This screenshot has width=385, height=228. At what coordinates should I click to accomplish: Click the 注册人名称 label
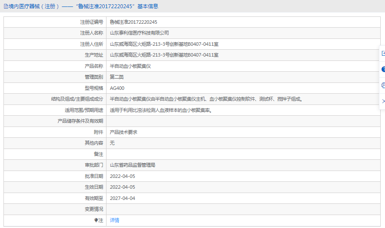pyautogui.click(x=91, y=33)
